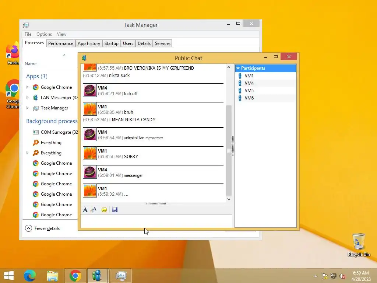Switch to Google Chrome on taskbar
The image size is (377, 283).
[75, 276]
